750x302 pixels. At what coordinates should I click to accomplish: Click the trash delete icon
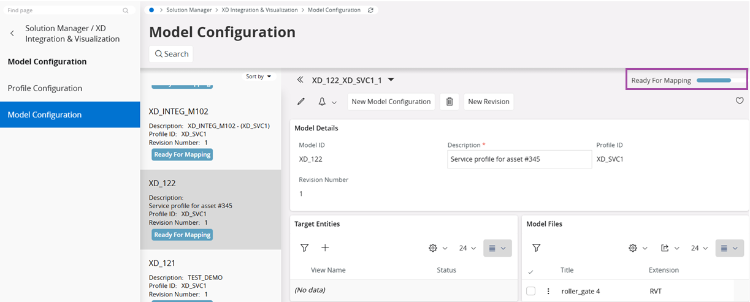pos(450,102)
